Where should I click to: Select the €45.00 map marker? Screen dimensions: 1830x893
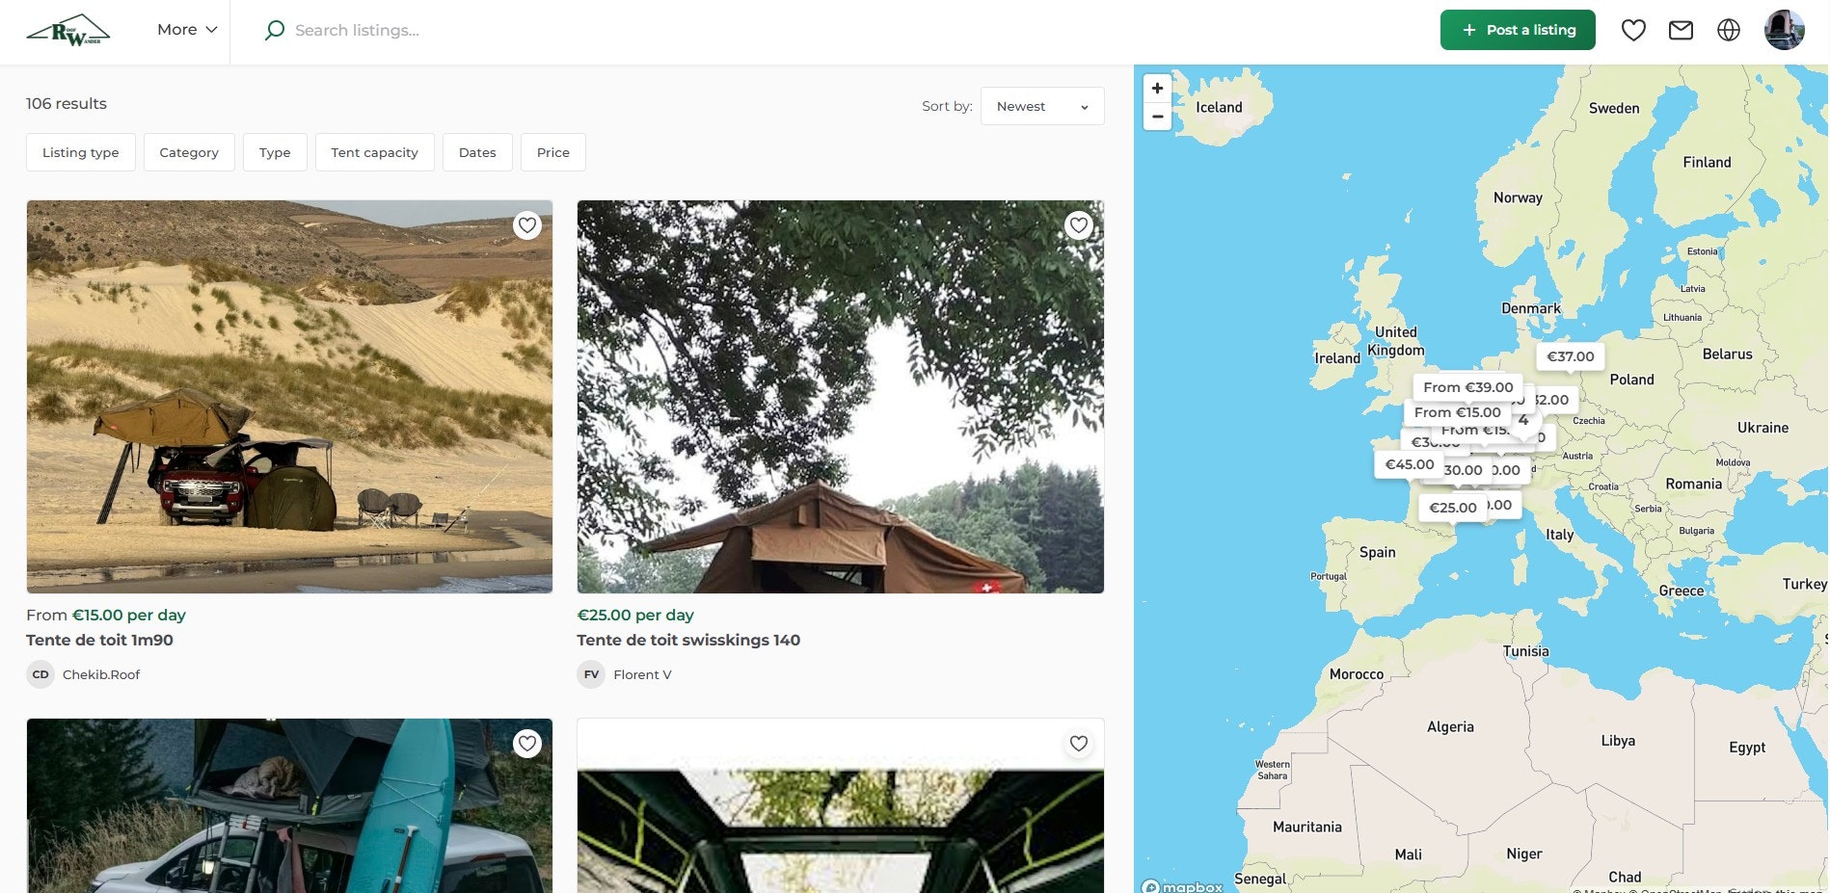click(1410, 464)
